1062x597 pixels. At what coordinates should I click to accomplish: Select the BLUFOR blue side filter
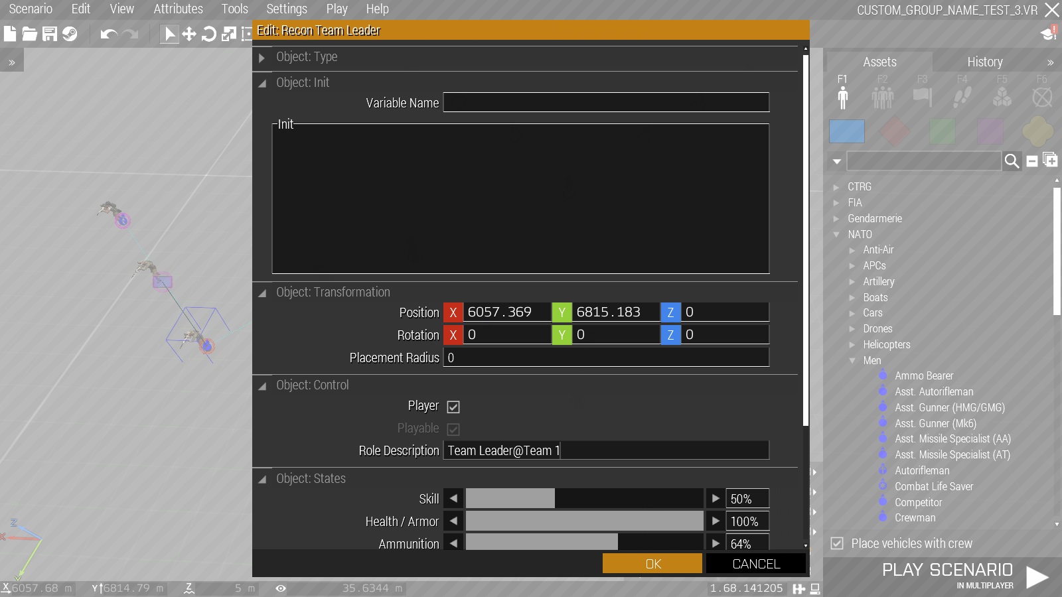click(847, 131)
